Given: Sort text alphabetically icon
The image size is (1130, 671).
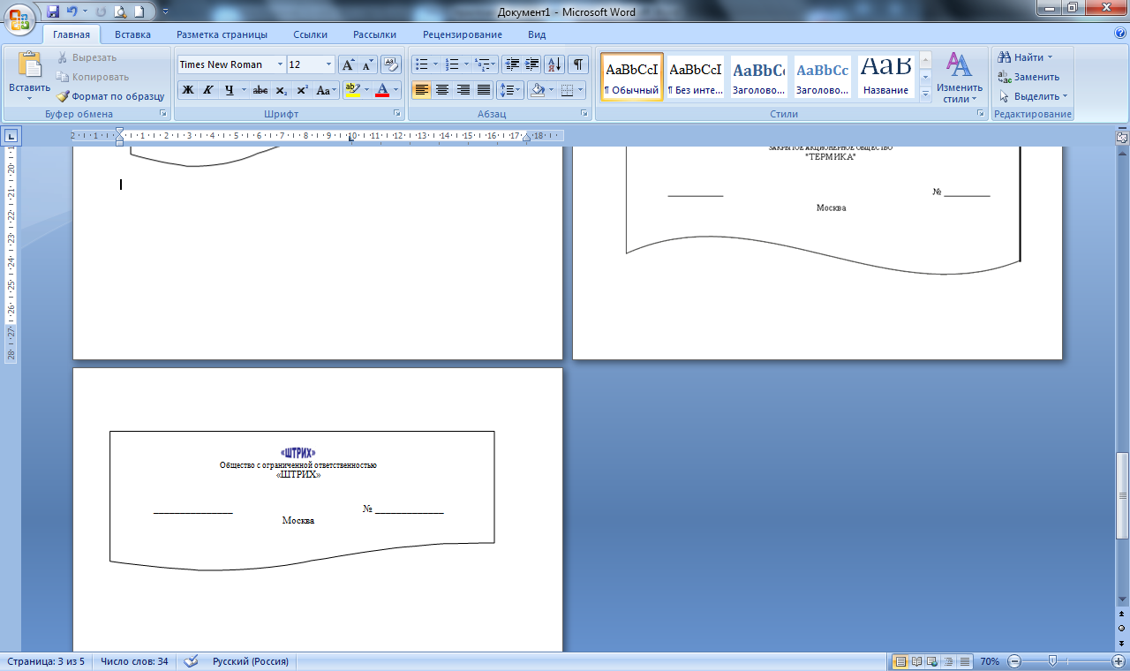Looking at the screenshot, I should pyautogui.click(x=554, y=64).
